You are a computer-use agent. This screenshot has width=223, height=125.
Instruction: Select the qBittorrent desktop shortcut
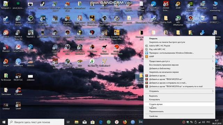click(x=18, y=62)
